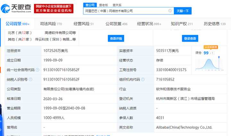
Task: Click the 登记机关 label cell
Action: (x=135, y=98)
